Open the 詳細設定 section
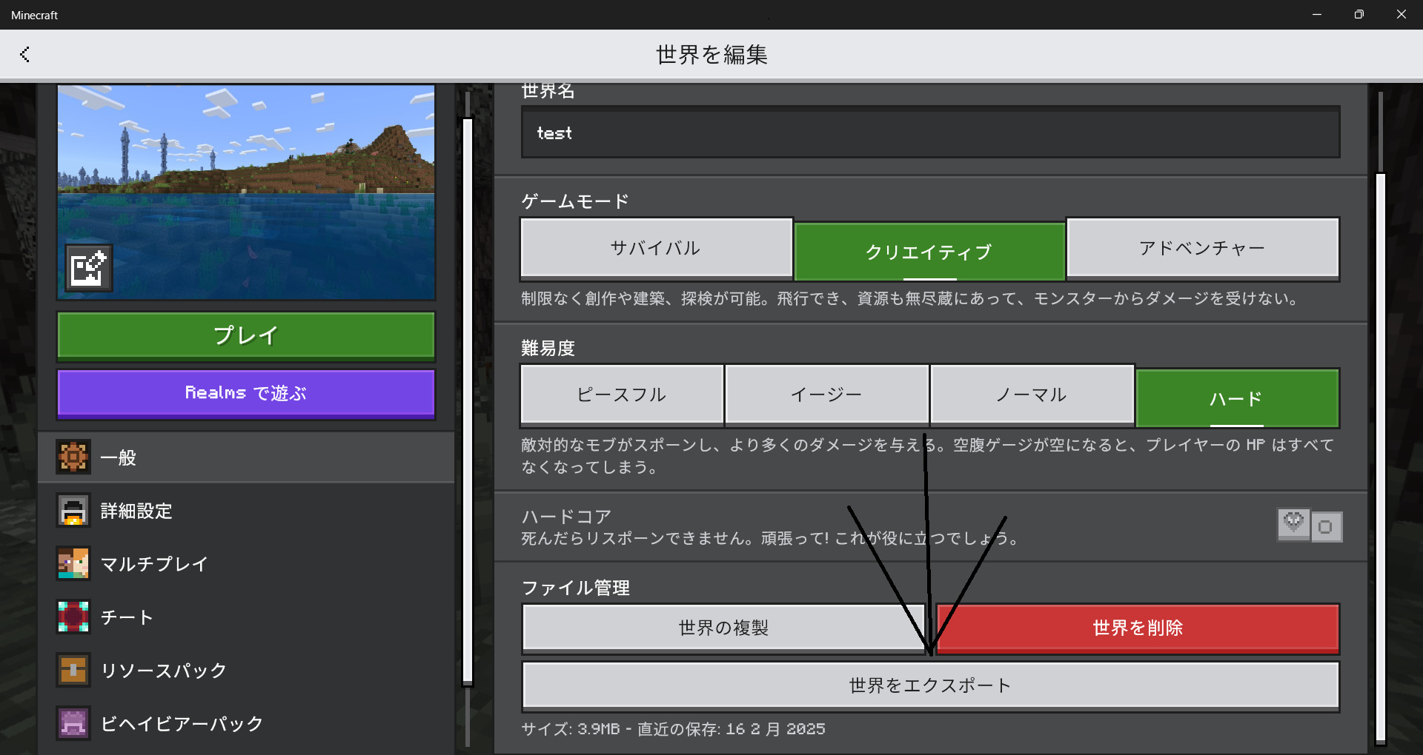 point(246,511)
